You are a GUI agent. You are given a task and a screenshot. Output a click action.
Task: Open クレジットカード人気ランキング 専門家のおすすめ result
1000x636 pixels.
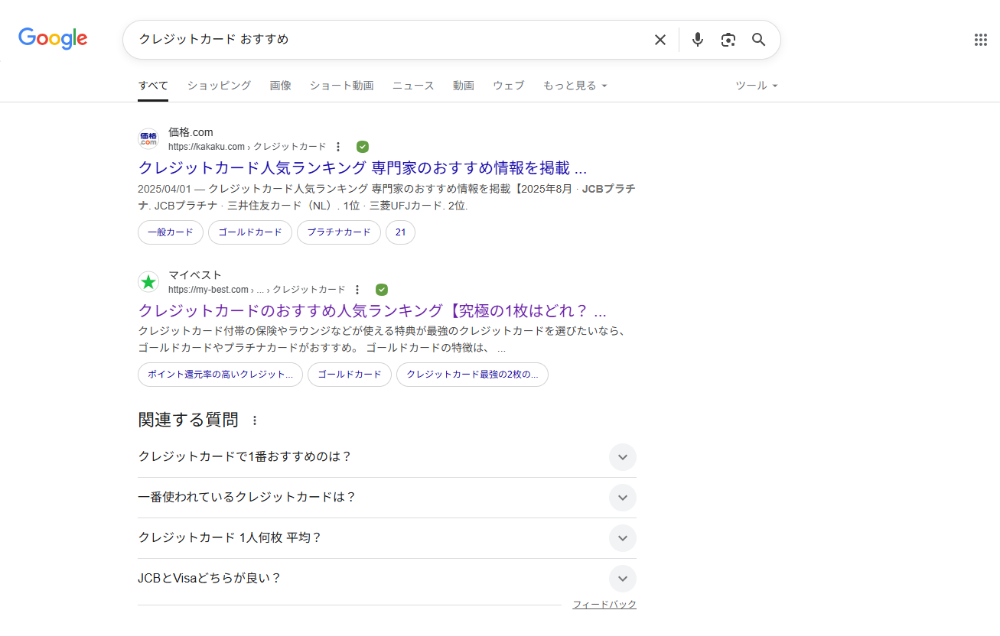(x=363, y=168)
